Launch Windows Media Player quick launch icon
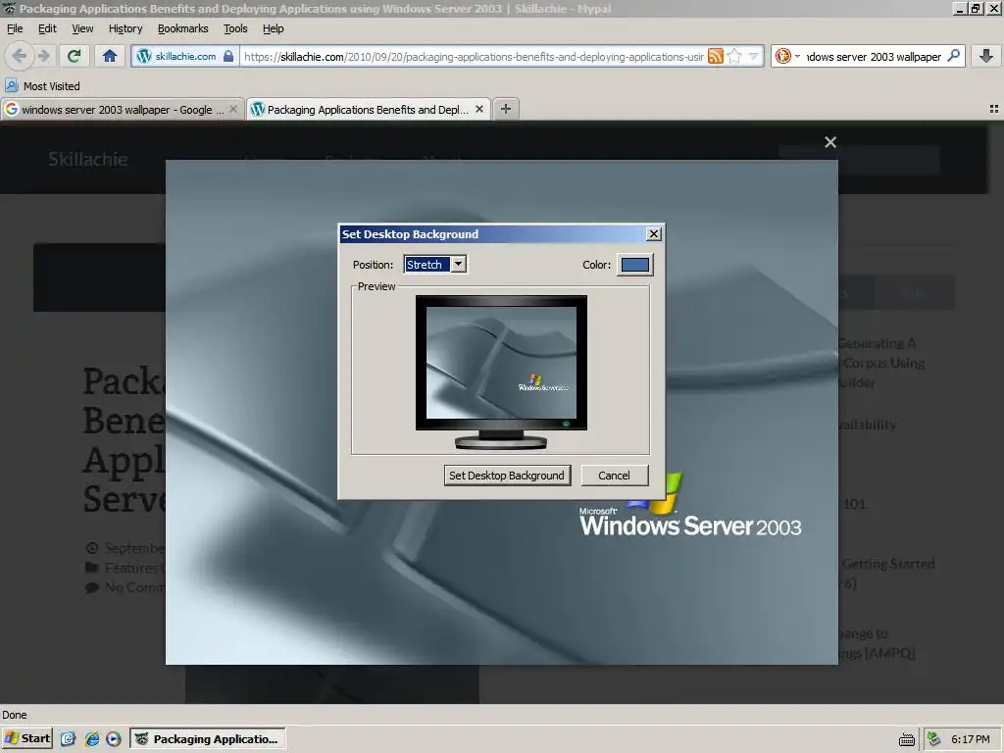1004x753 pixels. [x=114, y=739]
